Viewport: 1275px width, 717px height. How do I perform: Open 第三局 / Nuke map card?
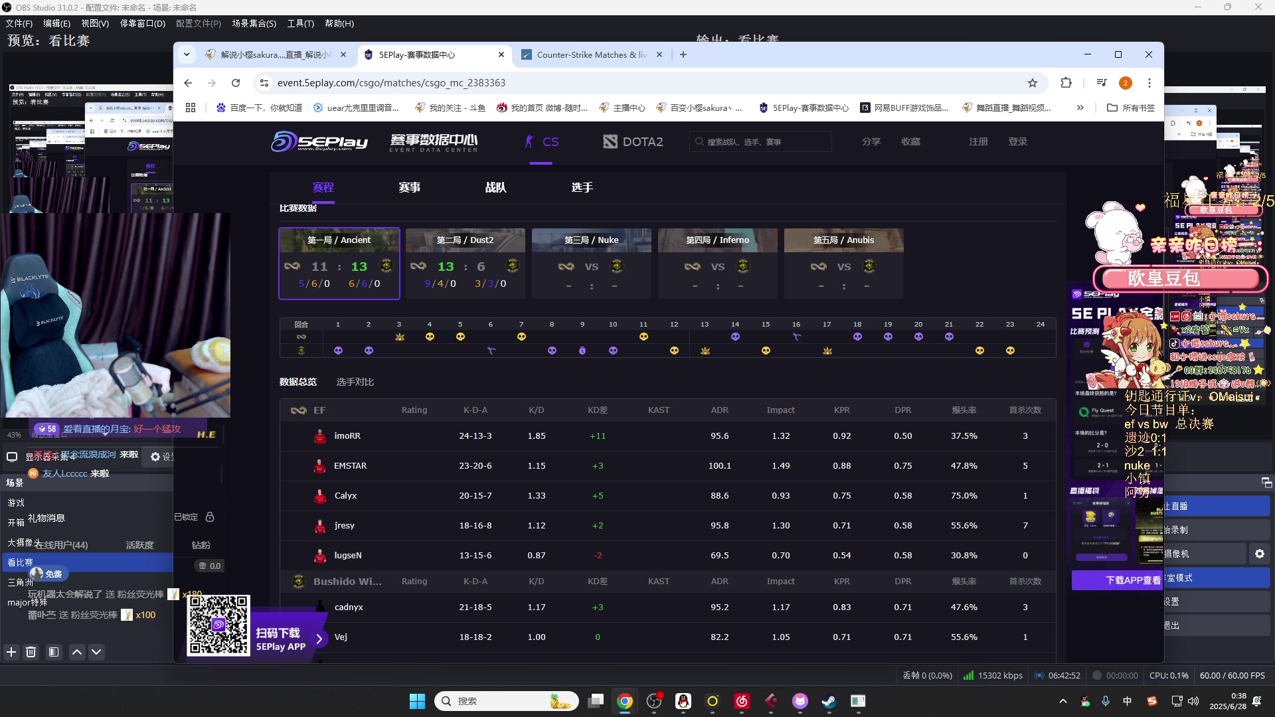click(x=591, y=264)
